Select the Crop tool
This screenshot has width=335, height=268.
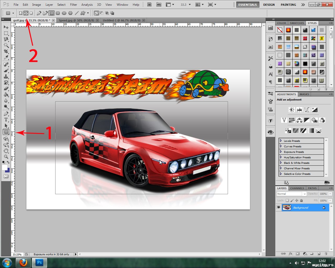(x=6, y=51)
